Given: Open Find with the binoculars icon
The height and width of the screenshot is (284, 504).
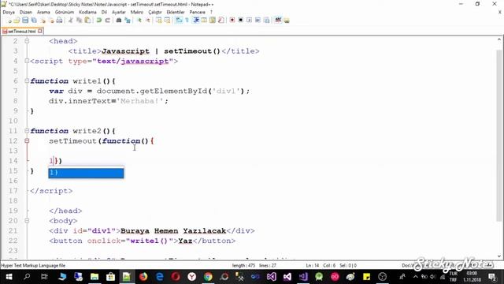Looking at the screenshot, I should click(119, 21).
